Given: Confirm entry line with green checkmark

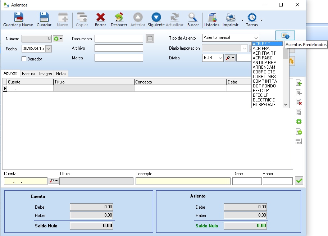Looking at the screenshot, I should point(299,181).
